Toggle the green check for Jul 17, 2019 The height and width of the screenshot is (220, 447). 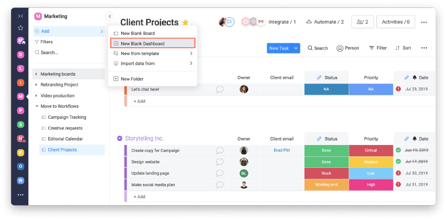(398, 161)
